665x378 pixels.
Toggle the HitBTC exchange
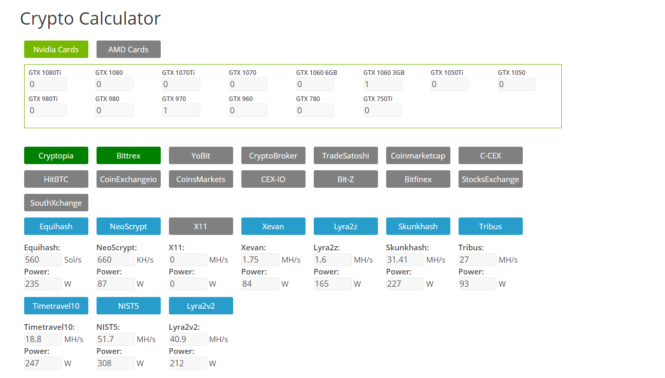tap(56, 179)
